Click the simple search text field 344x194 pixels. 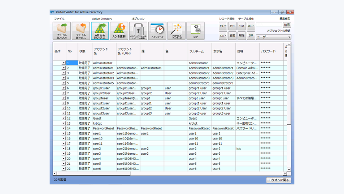point(269,25)
